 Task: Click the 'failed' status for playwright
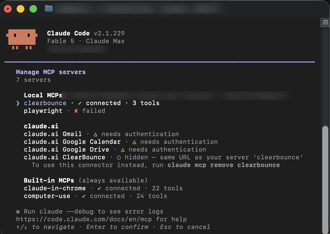[94, 111]
